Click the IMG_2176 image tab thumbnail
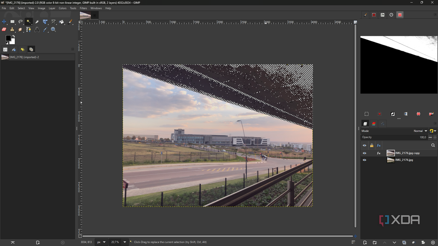Viewport: 438px width, 246px height. [85, 15]
